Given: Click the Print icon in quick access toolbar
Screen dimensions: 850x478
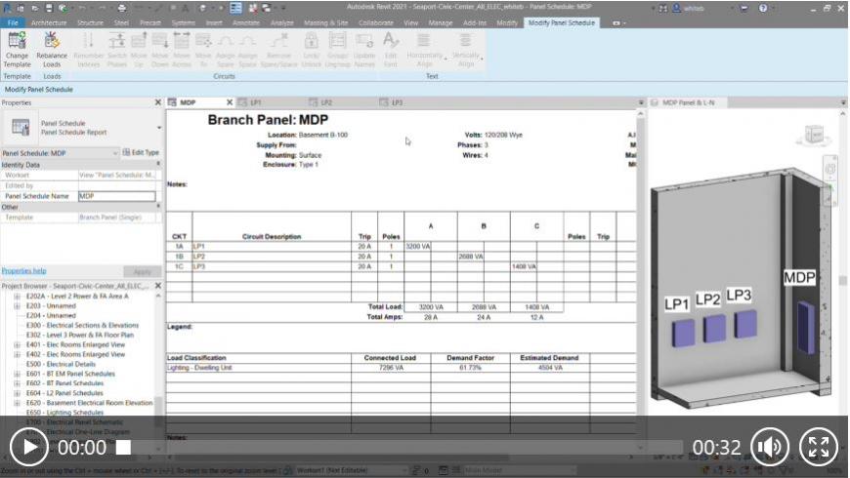Looking at the screenshot, I should coord(121,8).
